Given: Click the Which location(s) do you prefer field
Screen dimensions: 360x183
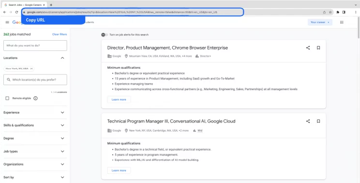Looking at the screenshot, I should coord(35,80).
